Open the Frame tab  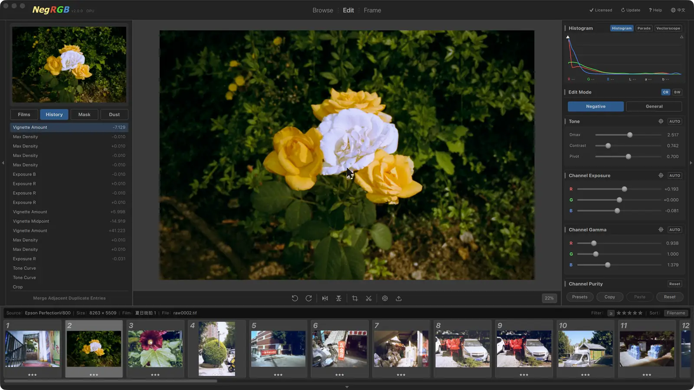pyautogui.click(x=373, y=10)
